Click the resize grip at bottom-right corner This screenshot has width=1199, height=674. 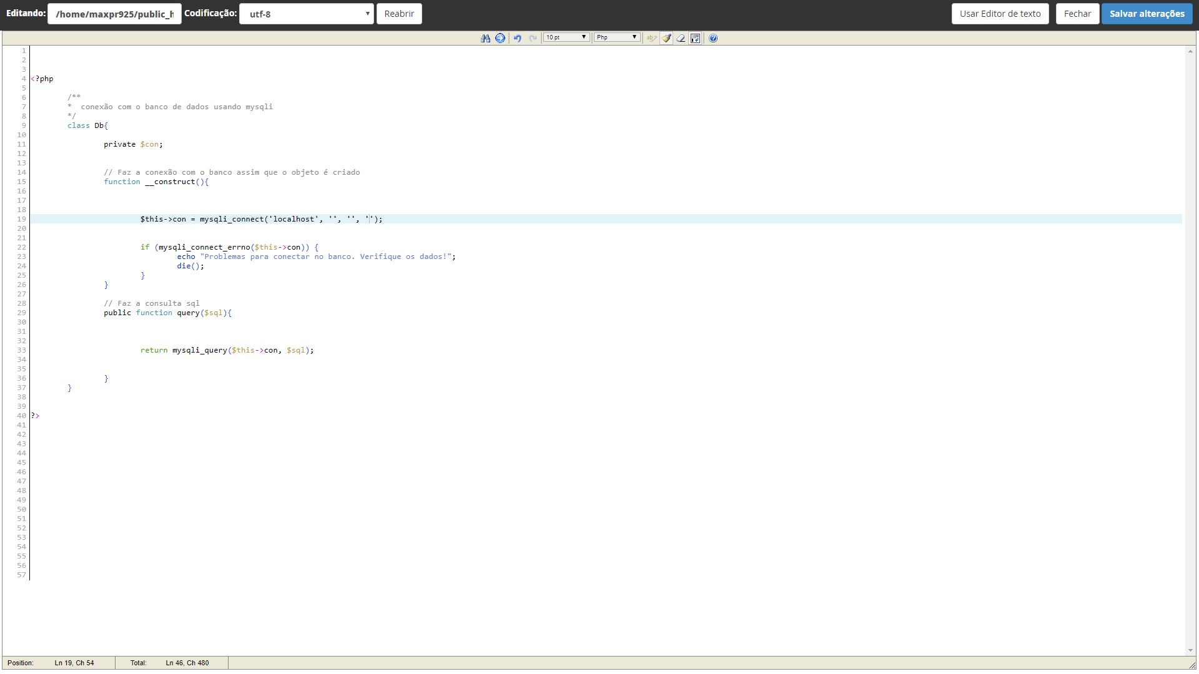1192,665
